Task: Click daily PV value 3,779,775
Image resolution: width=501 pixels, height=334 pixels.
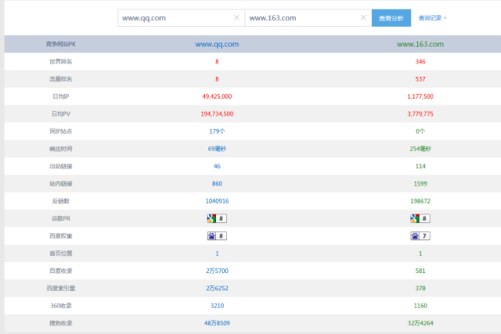Action: pos(420,114)
